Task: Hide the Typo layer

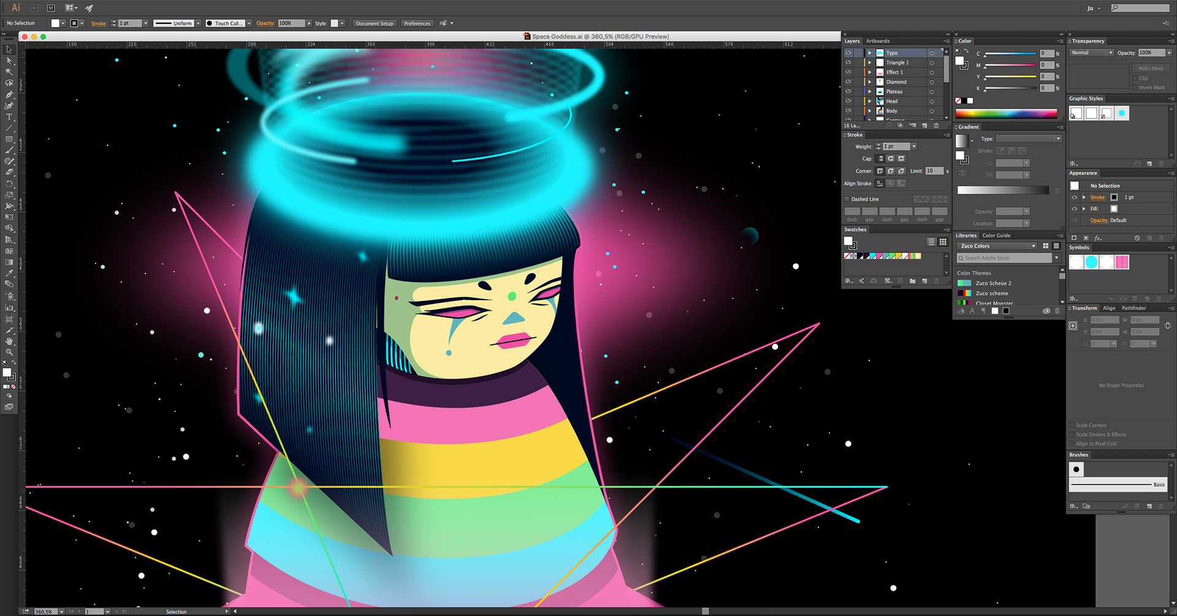Action: (848, 53)
